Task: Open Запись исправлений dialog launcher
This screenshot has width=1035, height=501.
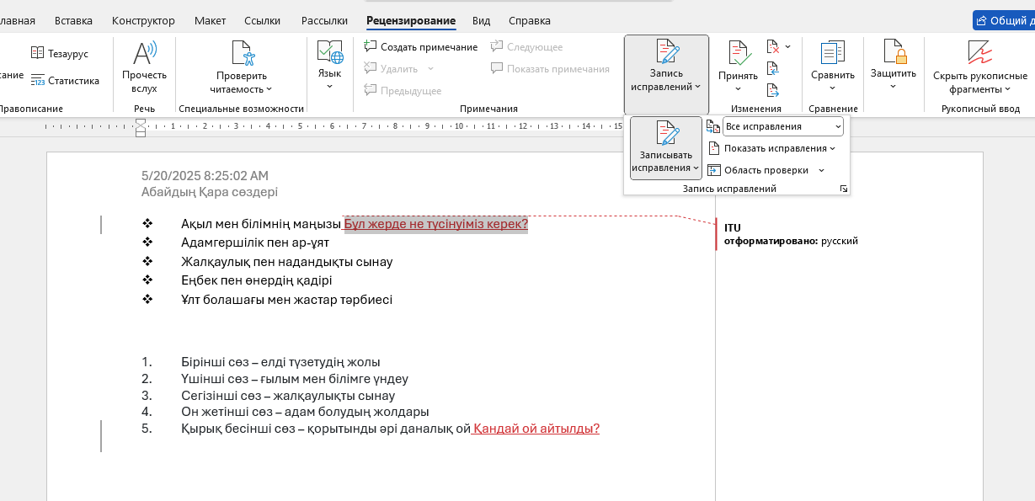Action: click(843, 189)
